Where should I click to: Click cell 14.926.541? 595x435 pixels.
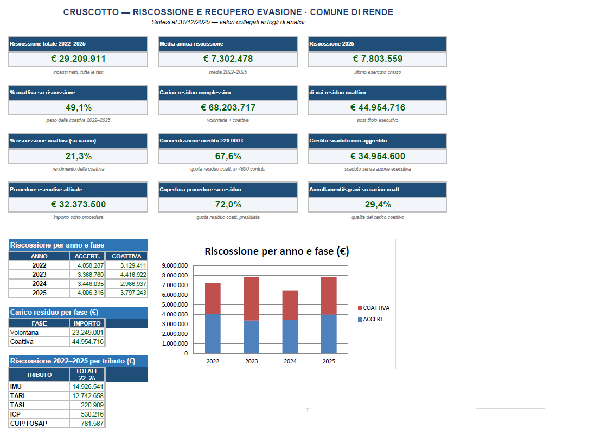87,387
